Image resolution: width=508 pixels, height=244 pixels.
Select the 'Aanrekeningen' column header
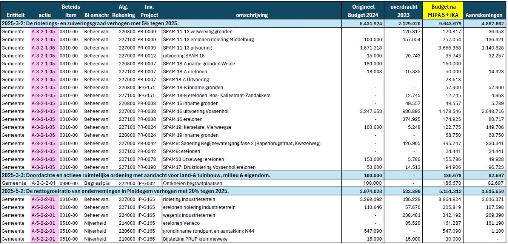click(x=484, y=15)
